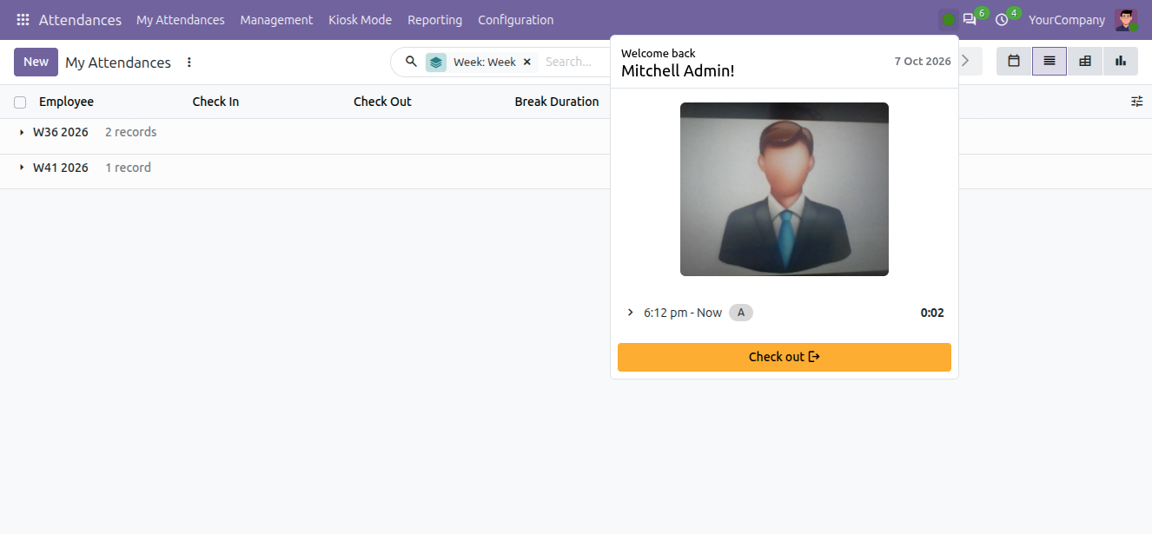Click the '7 Oct 2026' date text
This screenshot has height=534, width=1152.
pos(923,62)
